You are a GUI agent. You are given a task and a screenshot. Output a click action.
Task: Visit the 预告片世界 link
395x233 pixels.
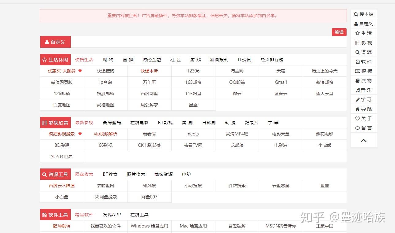tap(62, 157)
